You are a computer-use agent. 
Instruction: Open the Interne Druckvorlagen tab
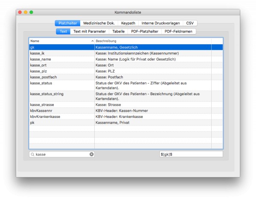161,23
